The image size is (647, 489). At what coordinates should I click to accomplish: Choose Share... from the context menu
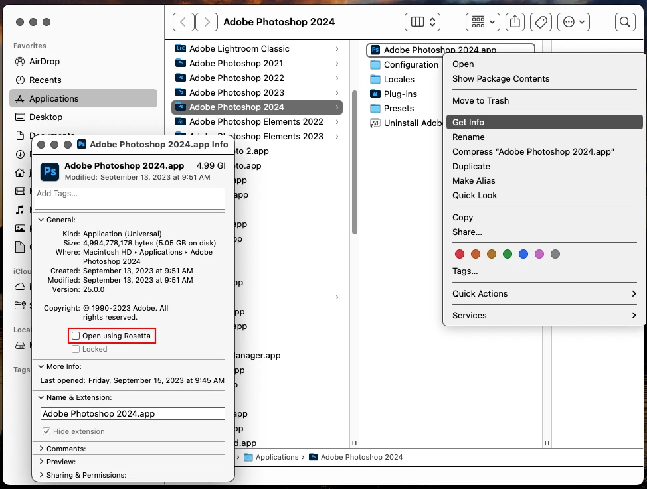coord(544,232)
